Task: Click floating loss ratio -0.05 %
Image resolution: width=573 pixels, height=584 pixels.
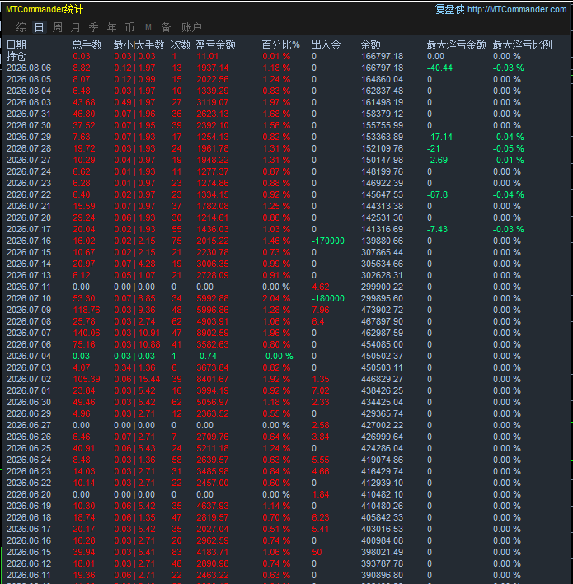Action: click(x=509, y=149)
